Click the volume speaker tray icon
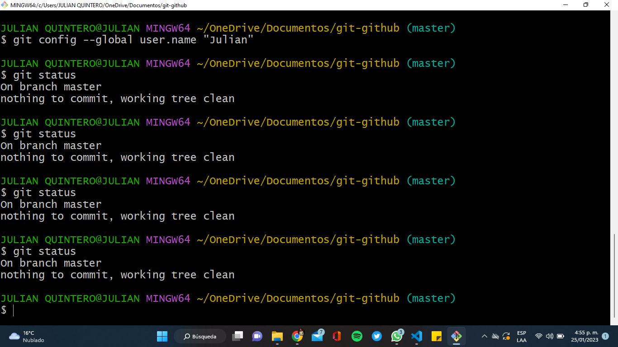This screenshot has height=347, width=618. click(550, 336)
